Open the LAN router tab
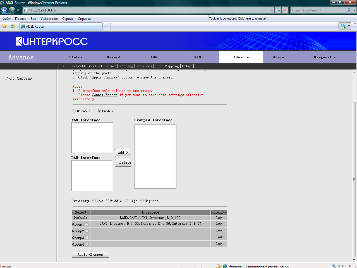The height and width of the screenshot is (268, 357). coord(154,57)
